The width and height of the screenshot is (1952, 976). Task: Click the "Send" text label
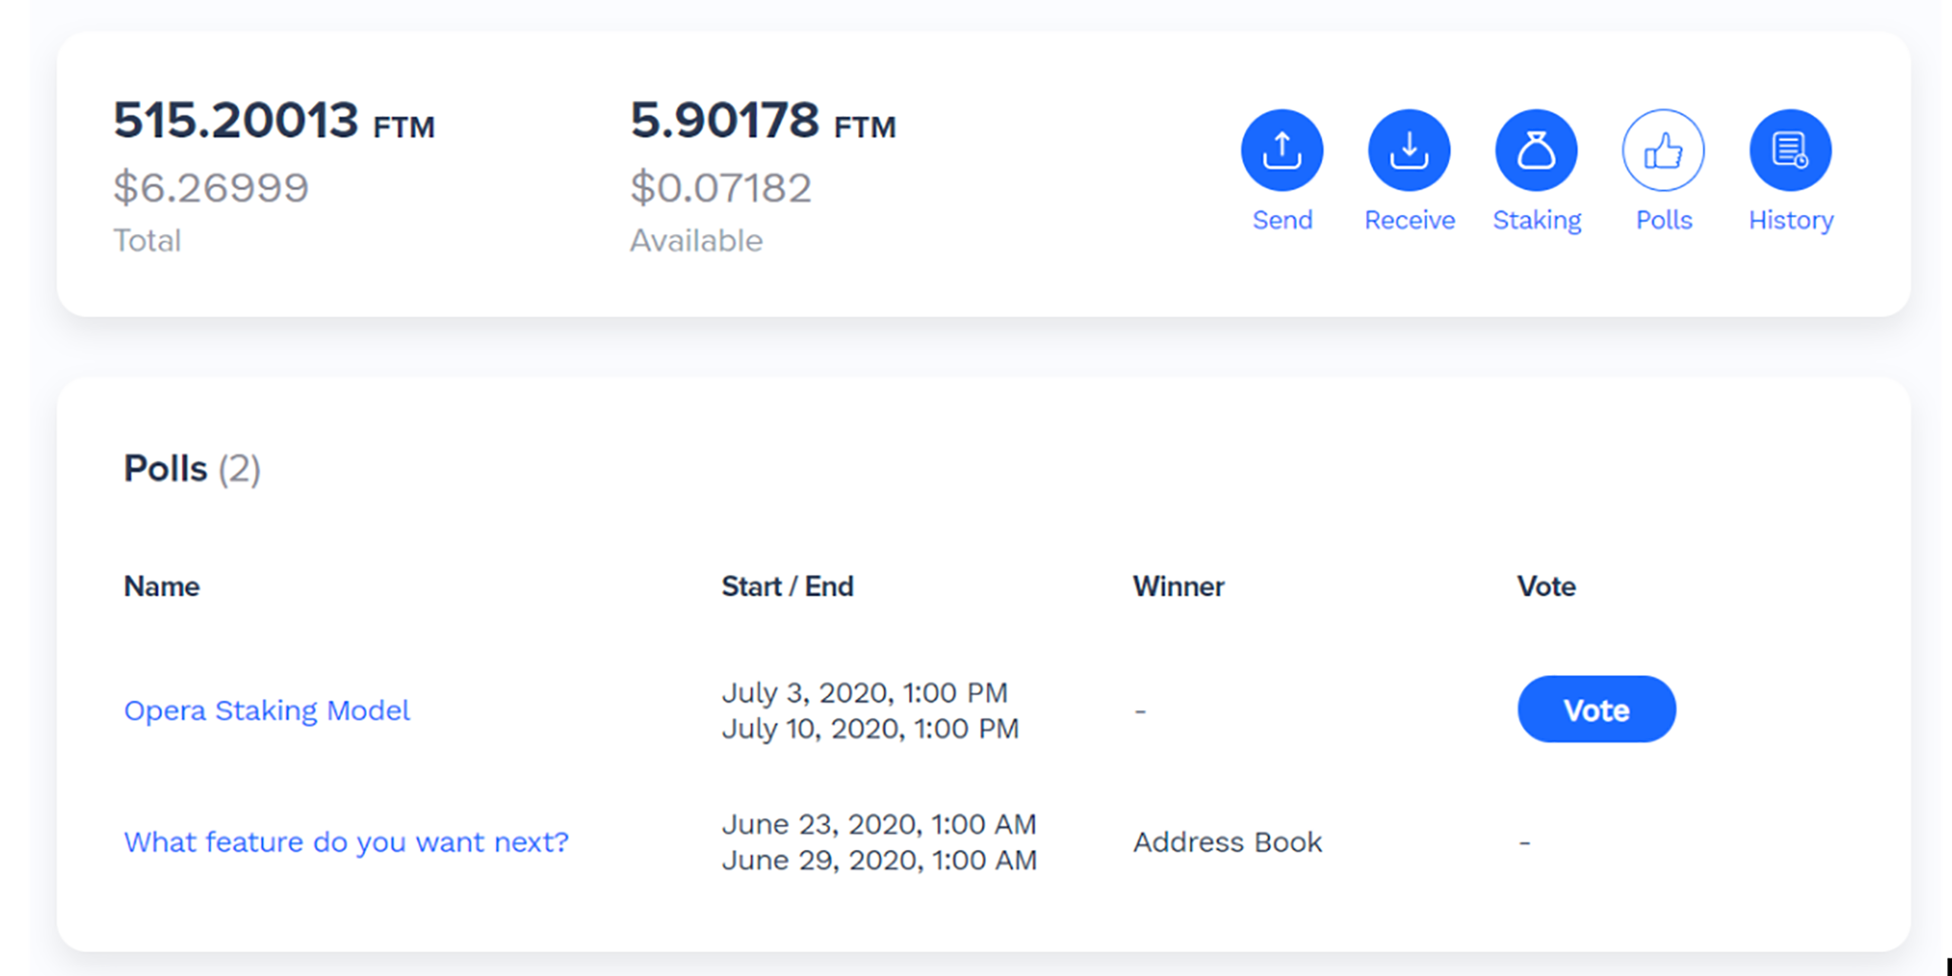pyautogui.click(x=1281, y=220)
